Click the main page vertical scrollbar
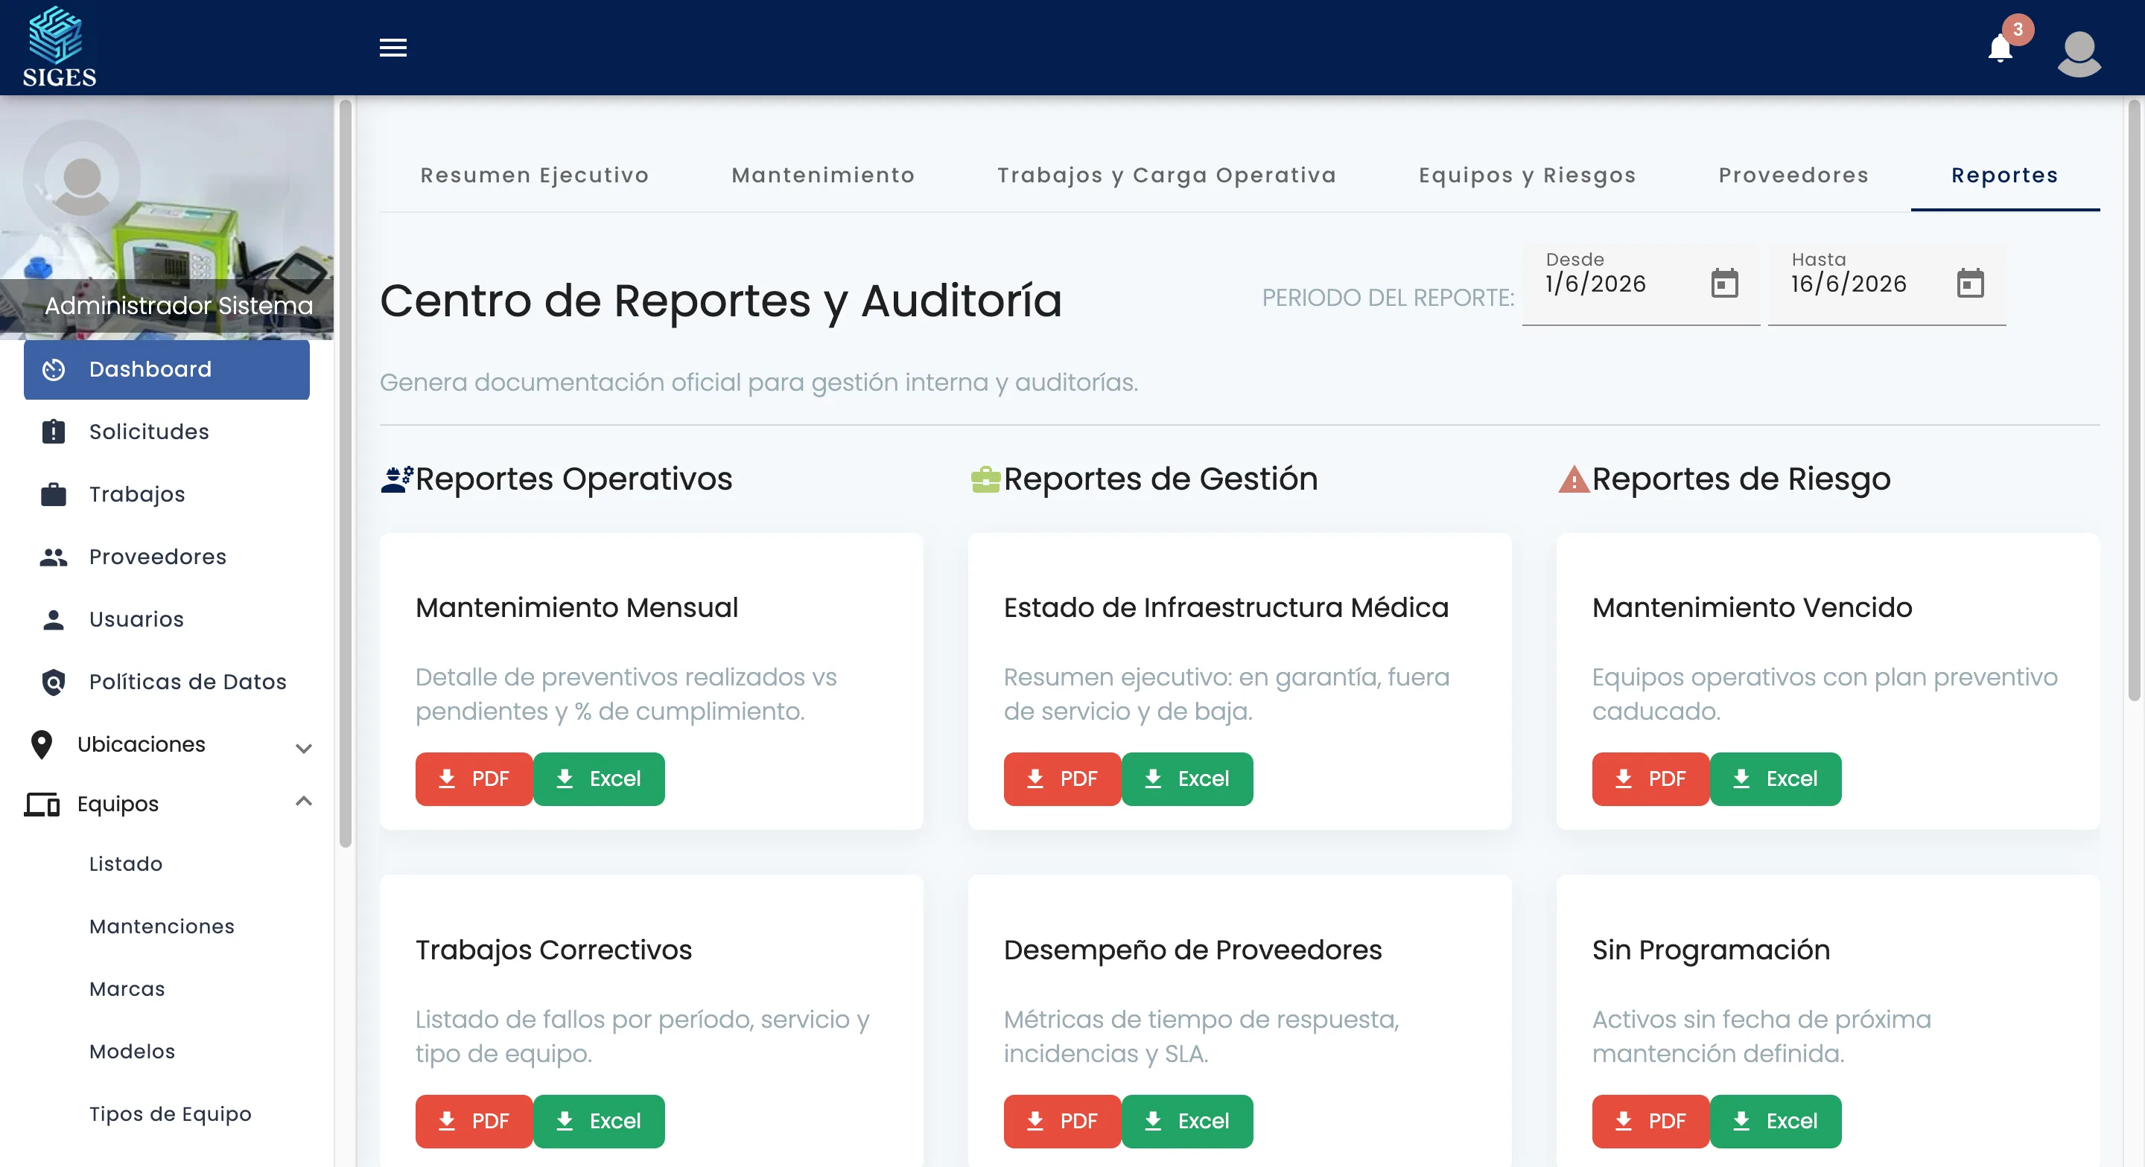This screenshot has height=1167, width=2145. [2133, 400]
